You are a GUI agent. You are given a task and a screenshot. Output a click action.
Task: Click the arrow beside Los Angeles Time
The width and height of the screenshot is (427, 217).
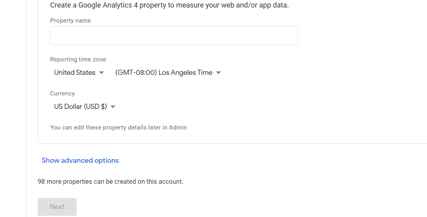[218, 73]
